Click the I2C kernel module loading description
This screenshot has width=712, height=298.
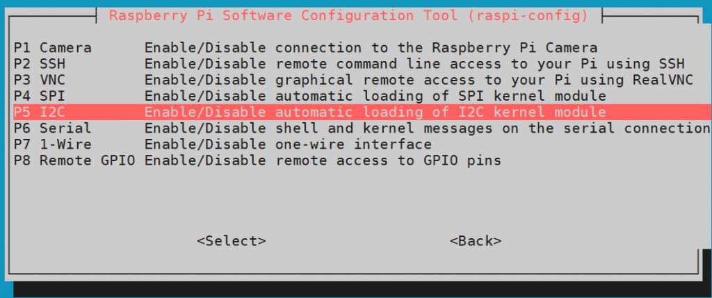[x=375, y=112]
